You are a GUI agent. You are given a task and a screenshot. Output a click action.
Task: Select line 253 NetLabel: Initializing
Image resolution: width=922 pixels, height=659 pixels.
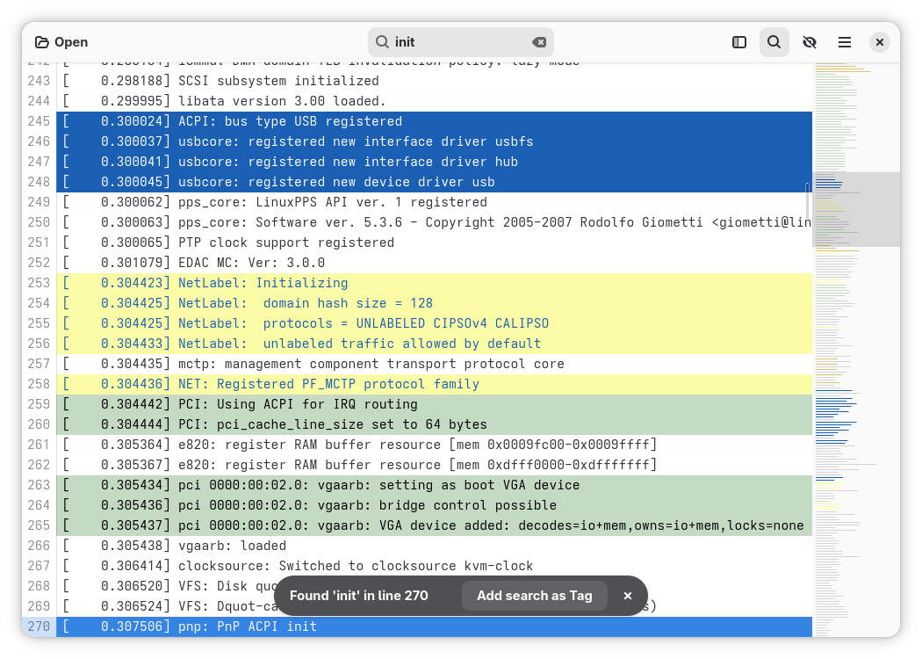(x=434, y=283)
